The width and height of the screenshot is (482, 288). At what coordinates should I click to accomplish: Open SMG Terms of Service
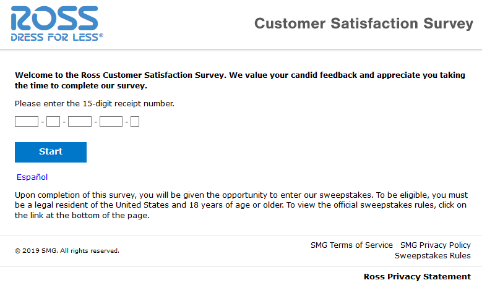tap(351, 245)
